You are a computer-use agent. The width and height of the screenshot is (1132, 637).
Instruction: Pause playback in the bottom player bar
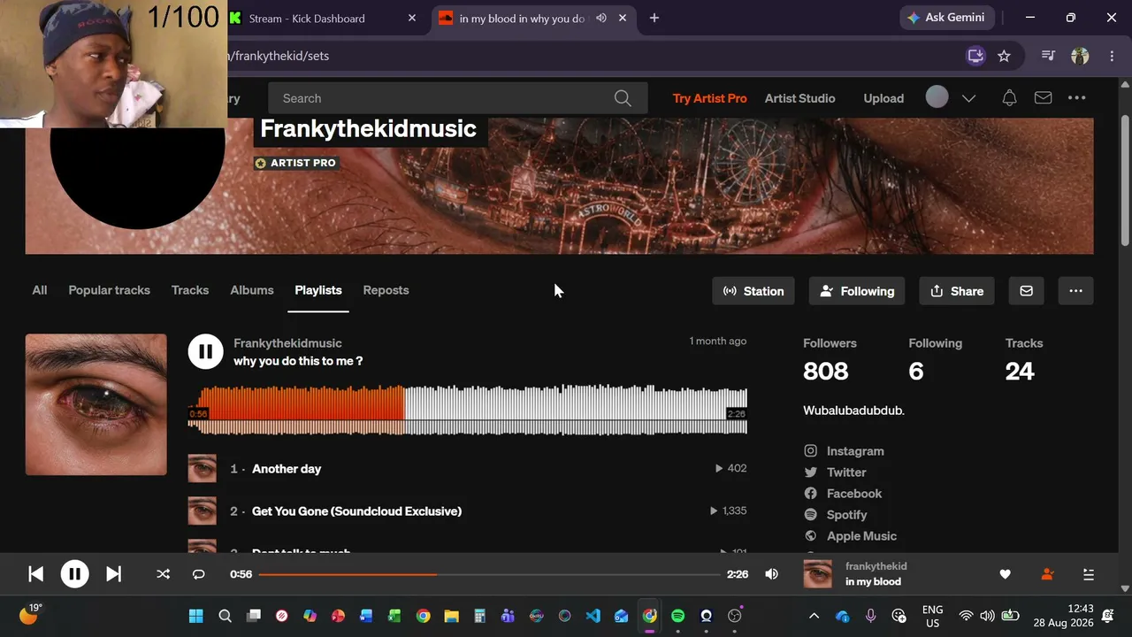click(75, 574)
